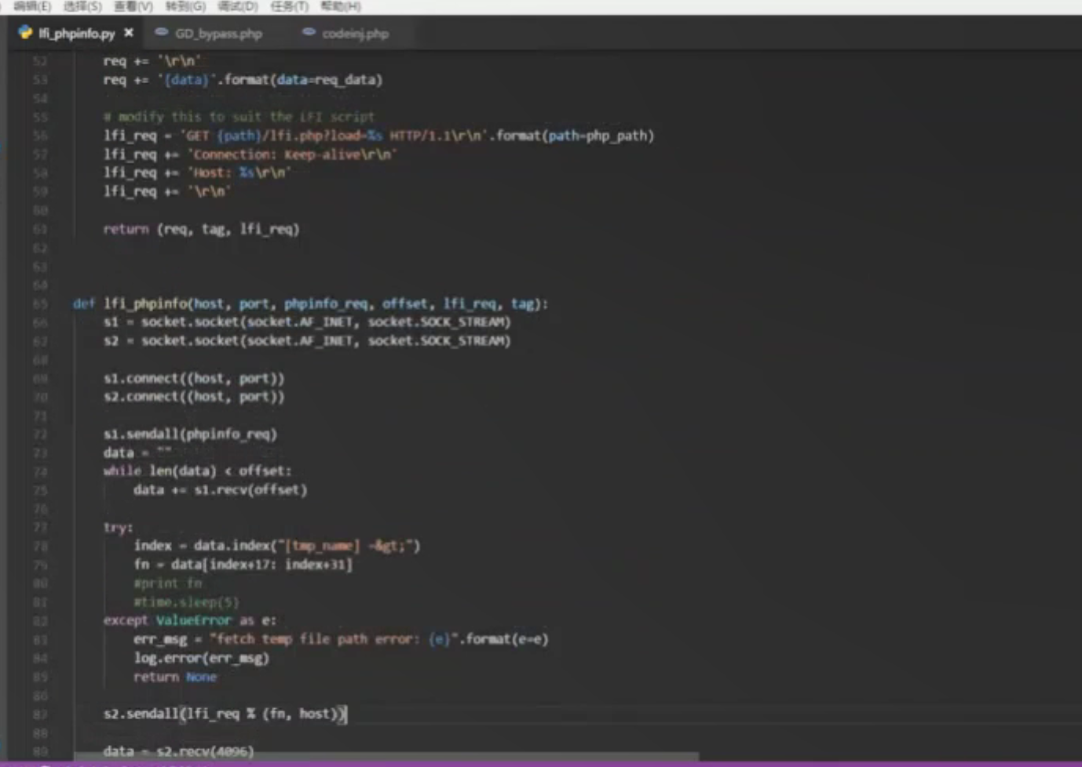Close the lfi_phpinfo.py tab

coord(129,33)
